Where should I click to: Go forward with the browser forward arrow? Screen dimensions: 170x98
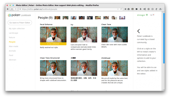tap(16, 9)
